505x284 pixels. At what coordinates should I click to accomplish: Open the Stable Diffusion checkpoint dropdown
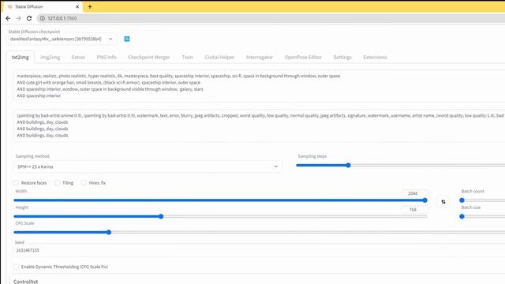coord(62,39)
